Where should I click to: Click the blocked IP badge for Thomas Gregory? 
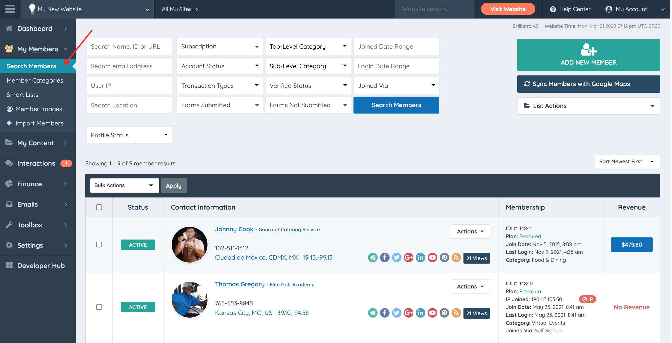588,299
